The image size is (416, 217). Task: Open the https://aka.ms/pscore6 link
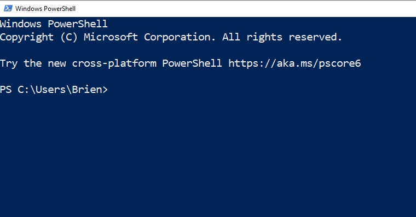(x=294, y=63)
